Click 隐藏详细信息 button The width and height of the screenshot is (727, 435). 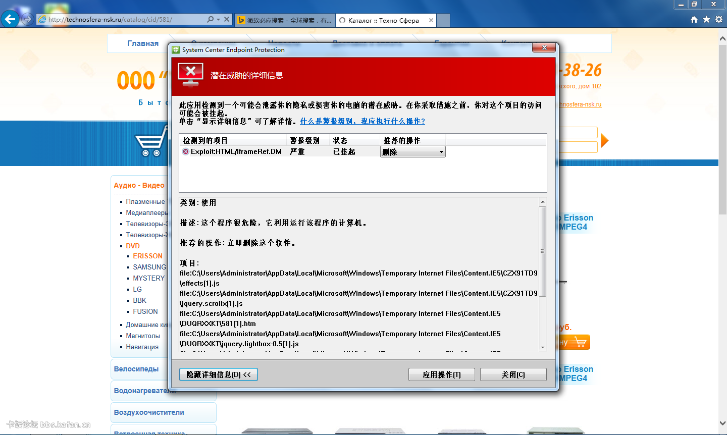219,374
